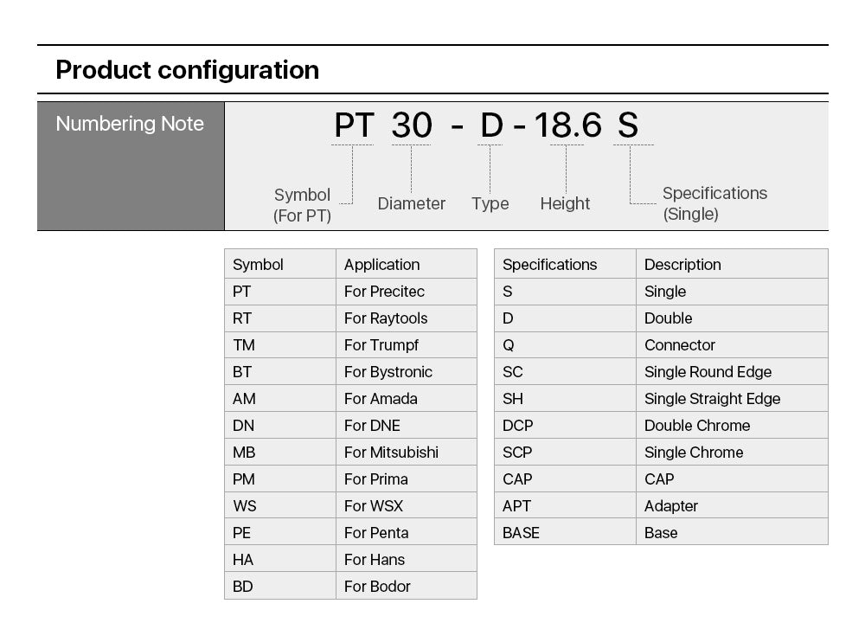This screenshot has height=623, width=865.
Task: Click the DCP specification cell
Action: point(517,426)
